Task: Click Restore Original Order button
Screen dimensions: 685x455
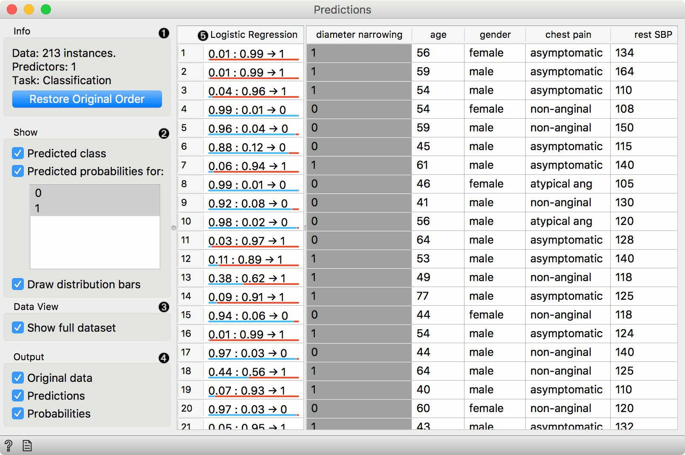Action: click(x=87, y=99)
